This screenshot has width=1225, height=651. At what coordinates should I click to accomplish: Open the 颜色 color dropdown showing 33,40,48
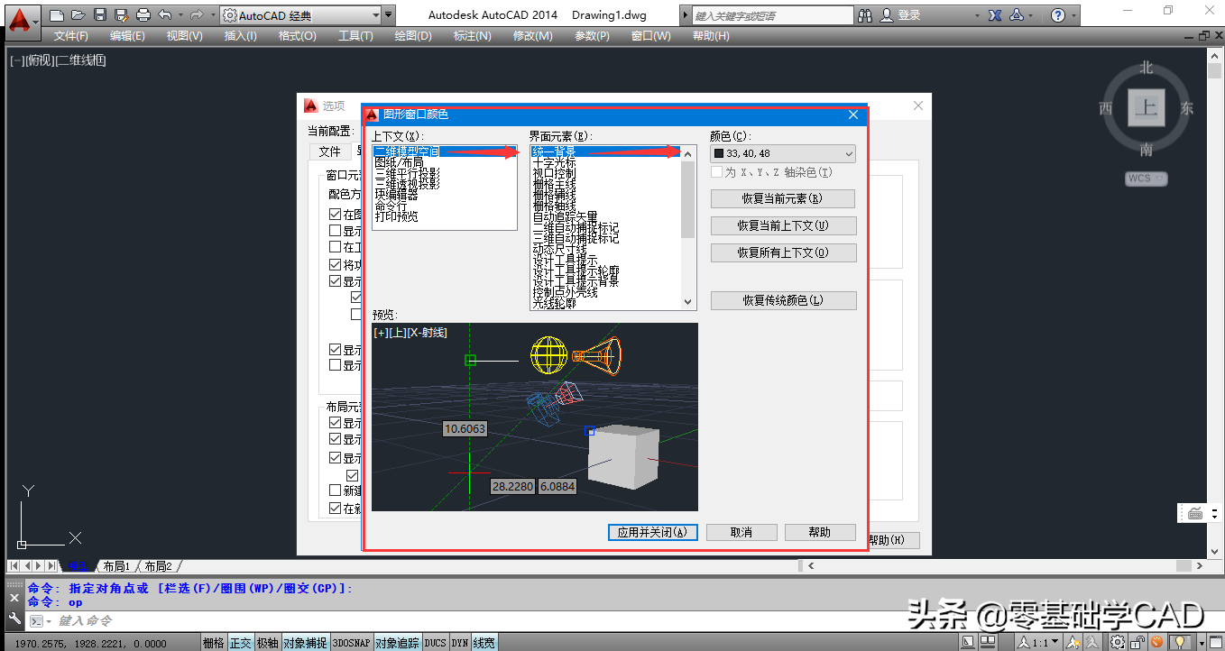tap(783, 153)
